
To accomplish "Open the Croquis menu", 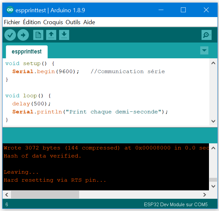I will click(53, 22).
